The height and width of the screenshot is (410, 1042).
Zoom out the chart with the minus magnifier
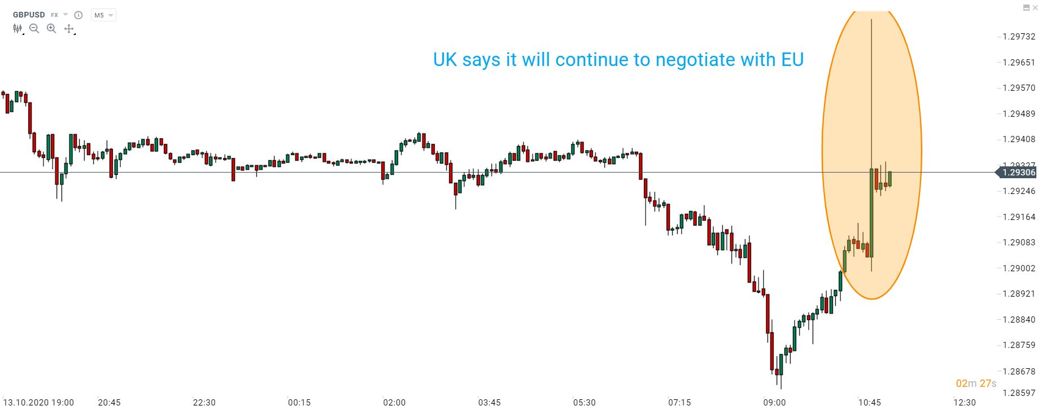(34, 29)
